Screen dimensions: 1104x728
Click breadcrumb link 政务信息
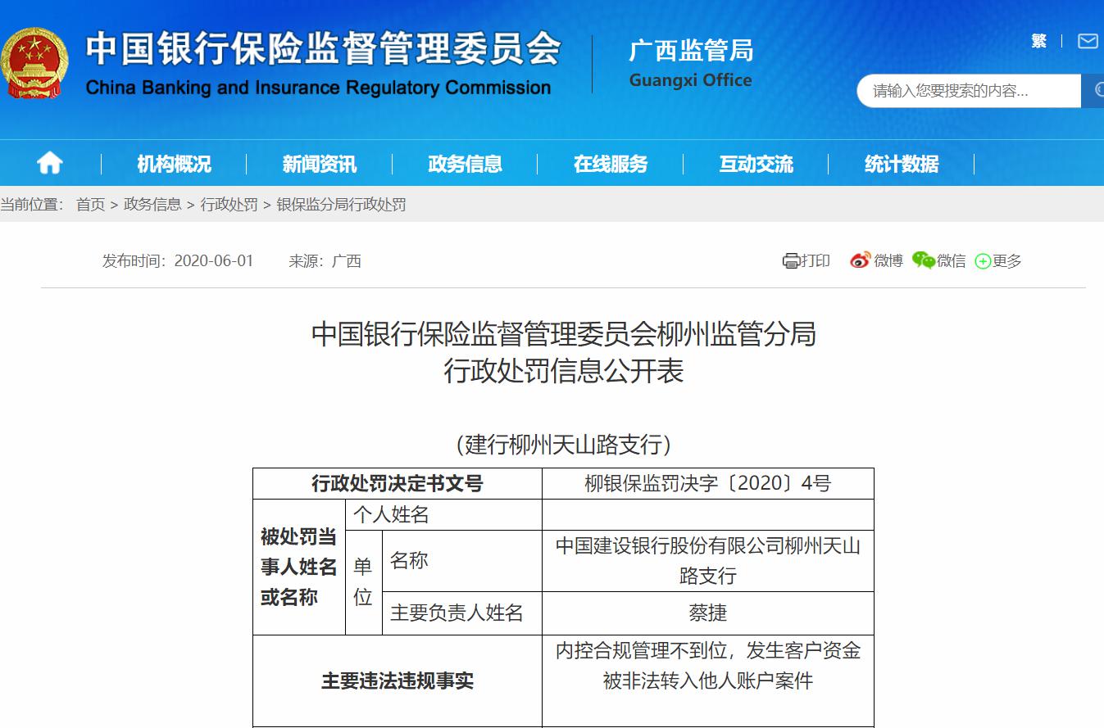point(152,205)
